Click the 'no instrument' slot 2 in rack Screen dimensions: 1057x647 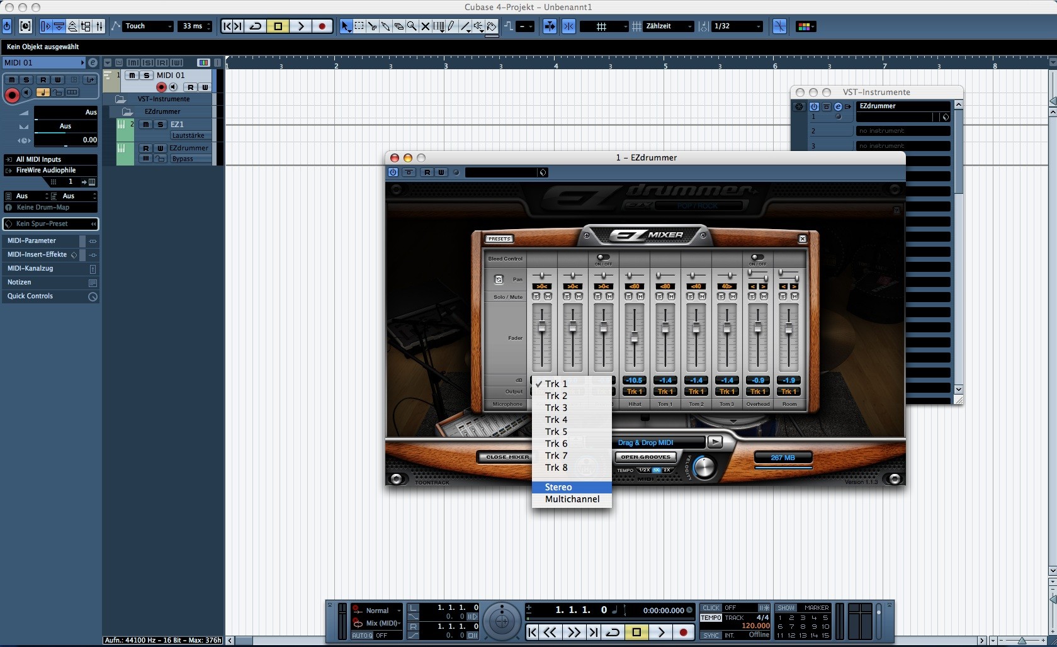pyautogui.click(x=903, y=131)
